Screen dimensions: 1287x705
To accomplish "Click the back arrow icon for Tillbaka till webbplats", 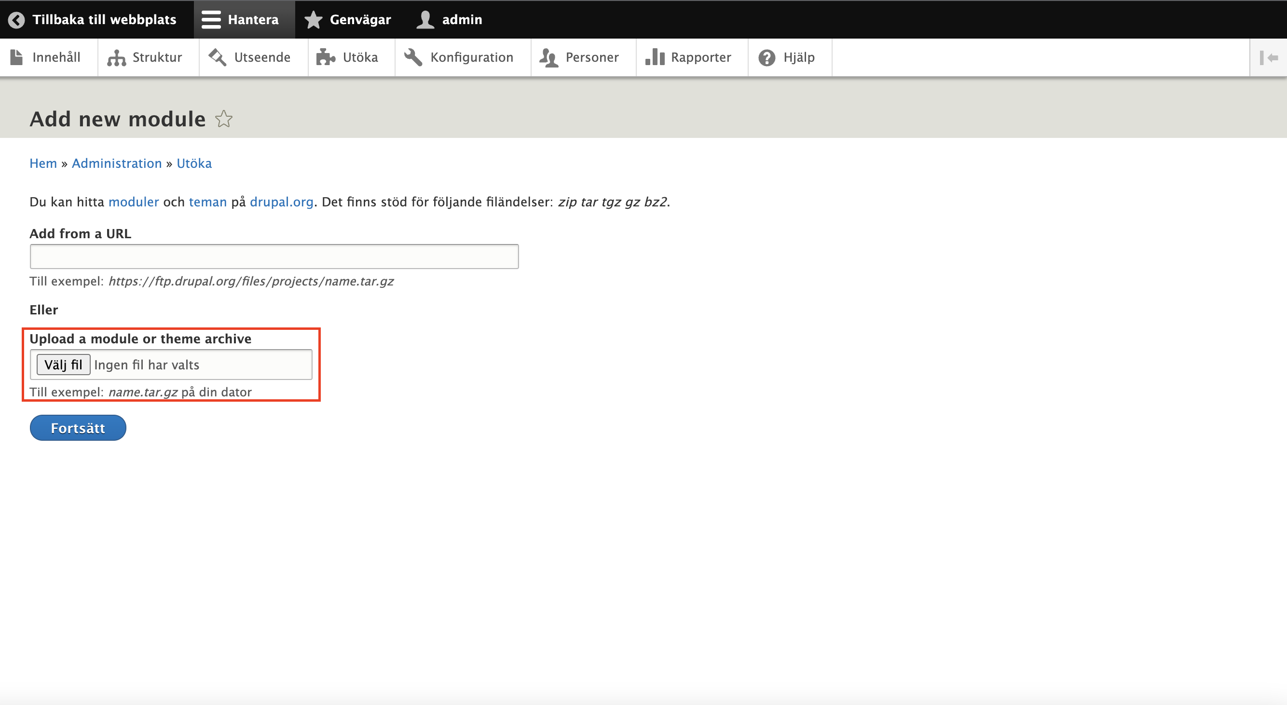I will tap(16, 19).
